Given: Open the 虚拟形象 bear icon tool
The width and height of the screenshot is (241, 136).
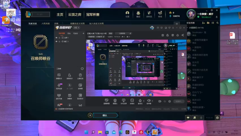Looking at the screenshot, I should [x=59, y=96].
